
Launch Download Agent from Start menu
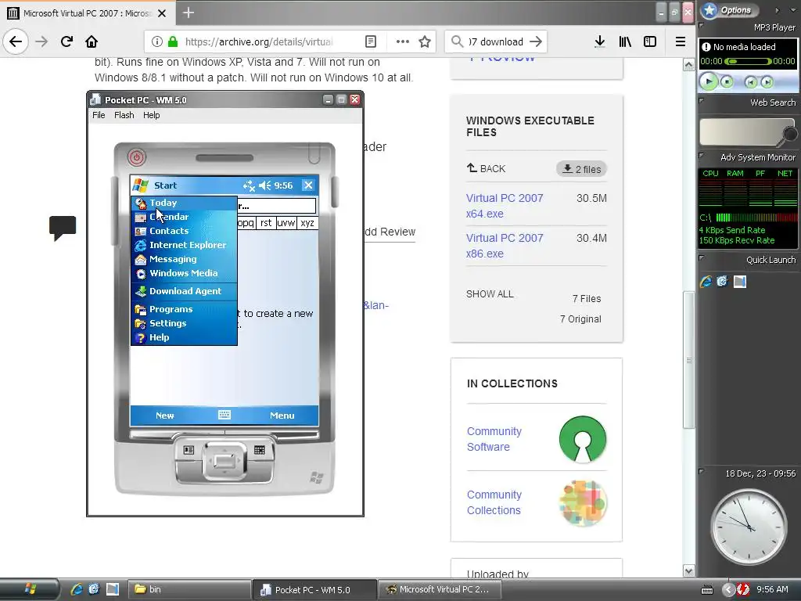click(185, 291)
